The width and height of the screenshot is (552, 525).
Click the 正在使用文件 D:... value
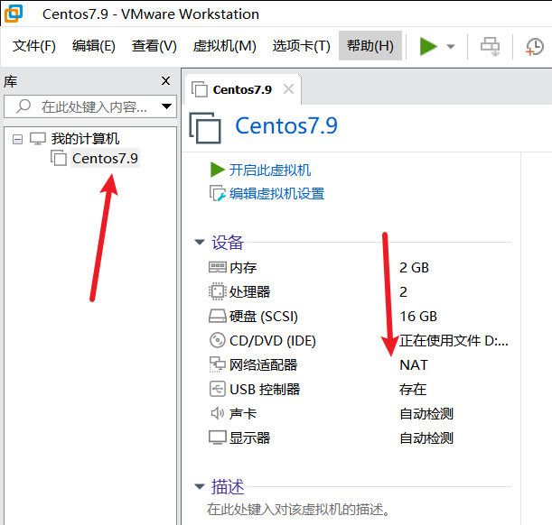pyautogui.click(x=454, y=340)
